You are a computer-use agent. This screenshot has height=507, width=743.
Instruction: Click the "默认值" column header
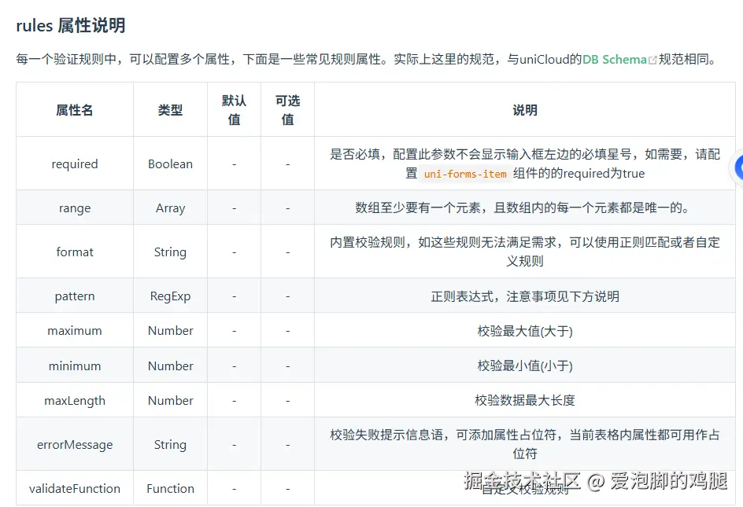tap(234, 110)
